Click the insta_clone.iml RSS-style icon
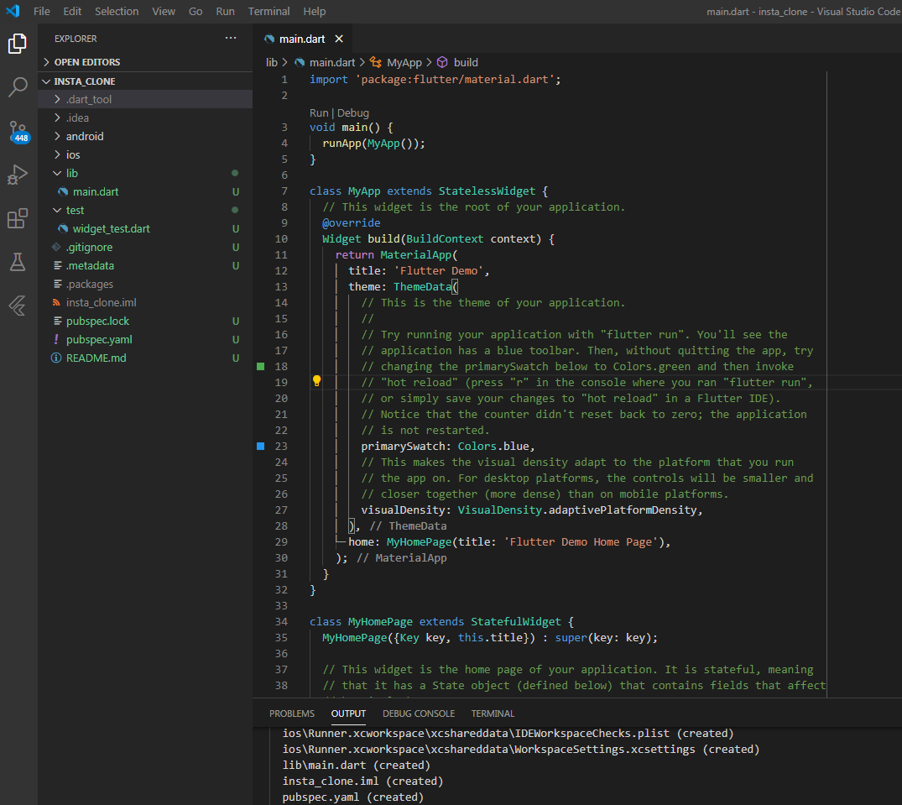Image resolution: width=902 pixels, height=805 pixels. 56,302
